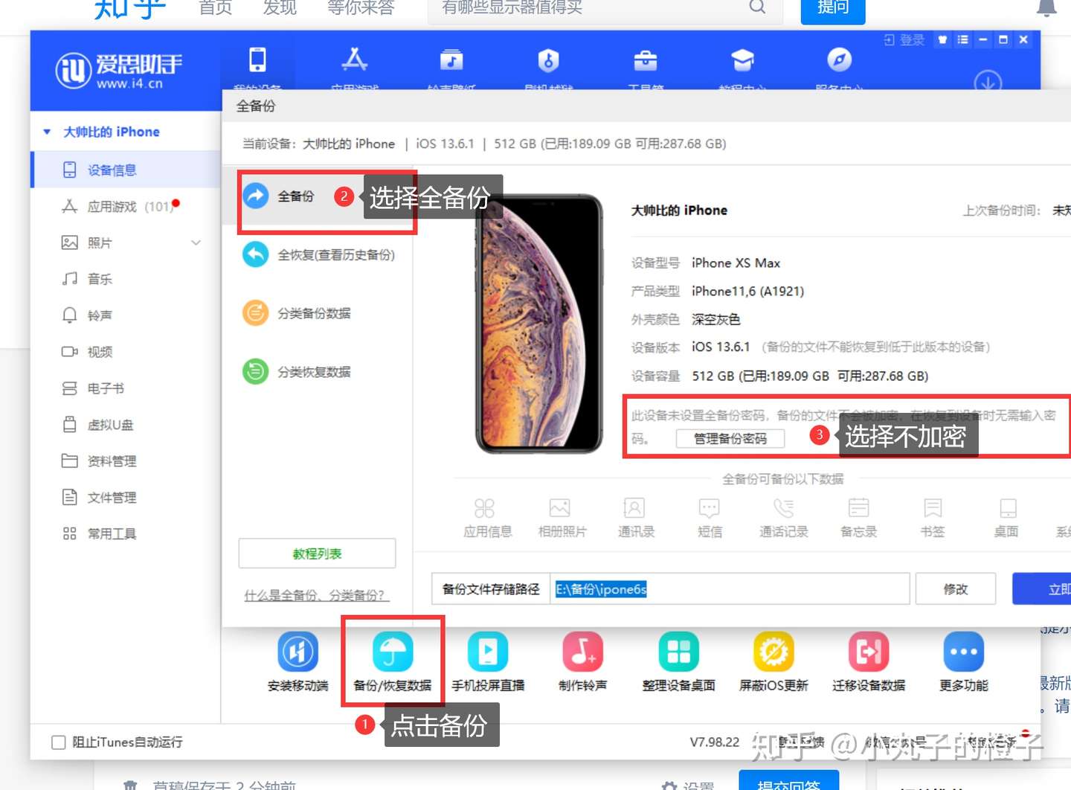Click the Zhihu search magnifier icon
1071x790 pixels.
click(x=757, y=7)
